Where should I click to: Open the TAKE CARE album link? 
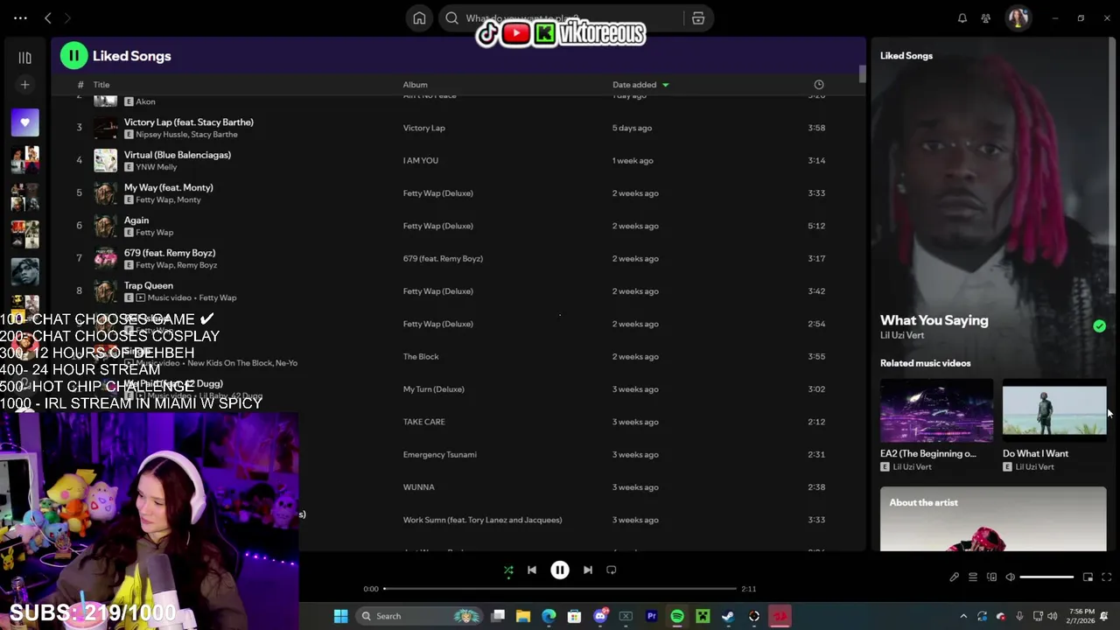click(423, 422)
